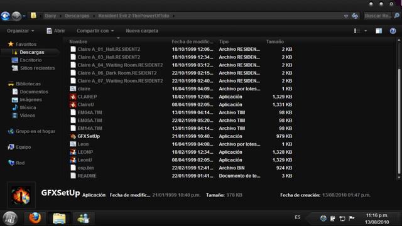This screenshot has height=226, width=402.
Task: Open Escritorio in the navigation pane
Action: pyautogui.click(x=31, y=60)
